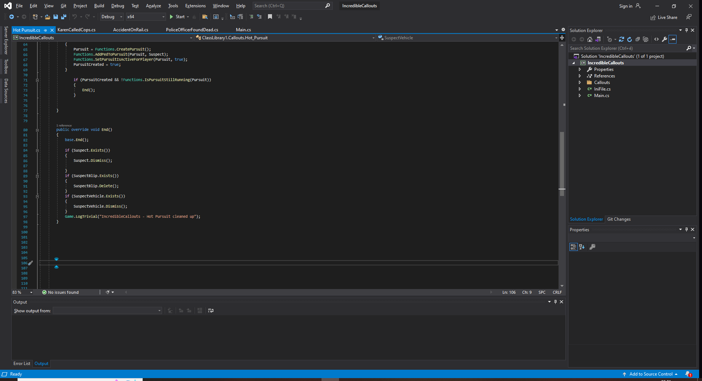Click the Home icon in Solution Explorer

coord(590,39)
